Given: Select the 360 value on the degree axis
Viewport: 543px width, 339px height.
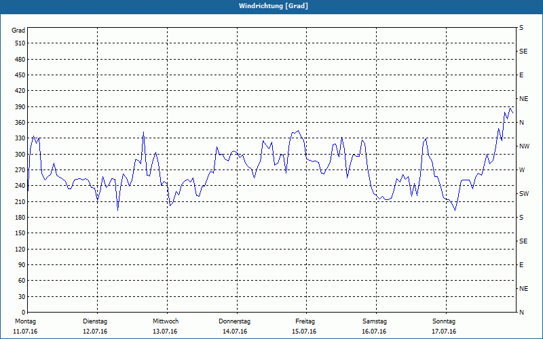Looking at the screenshot, I should point(20,123).
